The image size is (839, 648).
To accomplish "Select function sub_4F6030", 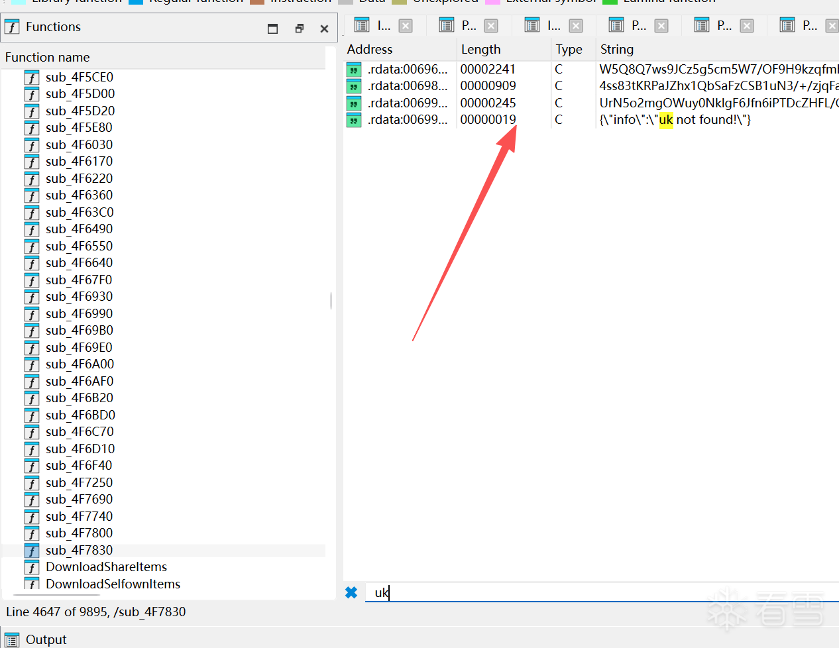I will [79, 144].
